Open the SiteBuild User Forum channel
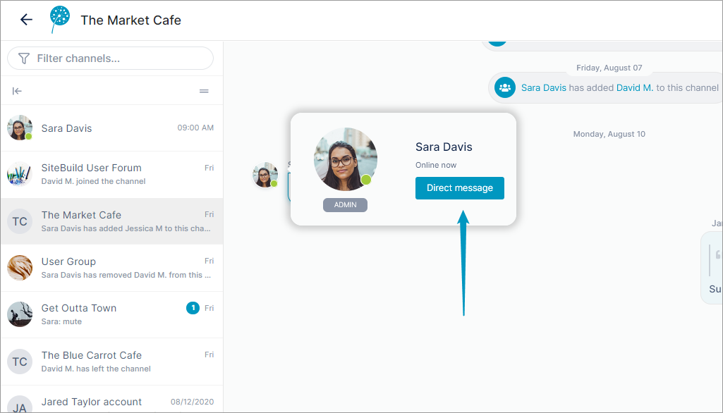Image resolution: width=723 pixels, height=413 pixels. pos(111,175)
